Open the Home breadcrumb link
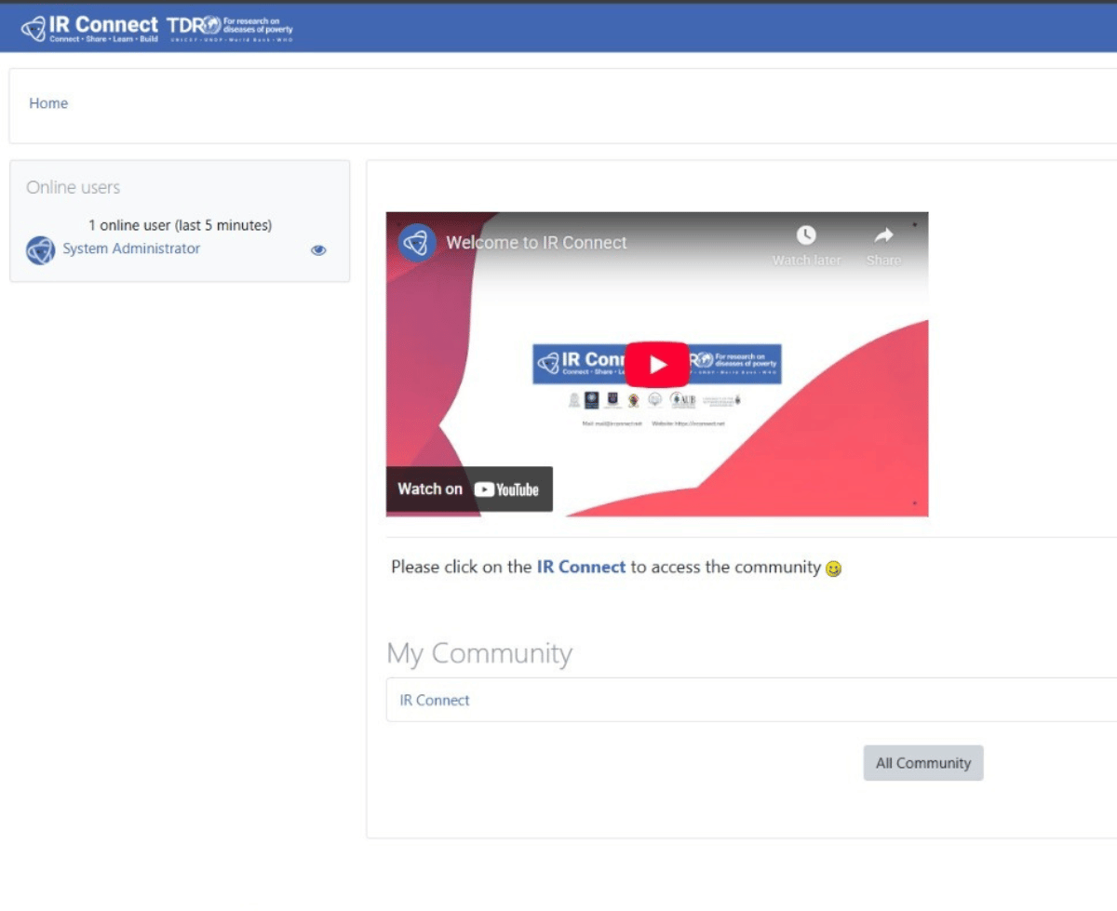This screenshot has width=1117, height=911. [x=48, y=103]
